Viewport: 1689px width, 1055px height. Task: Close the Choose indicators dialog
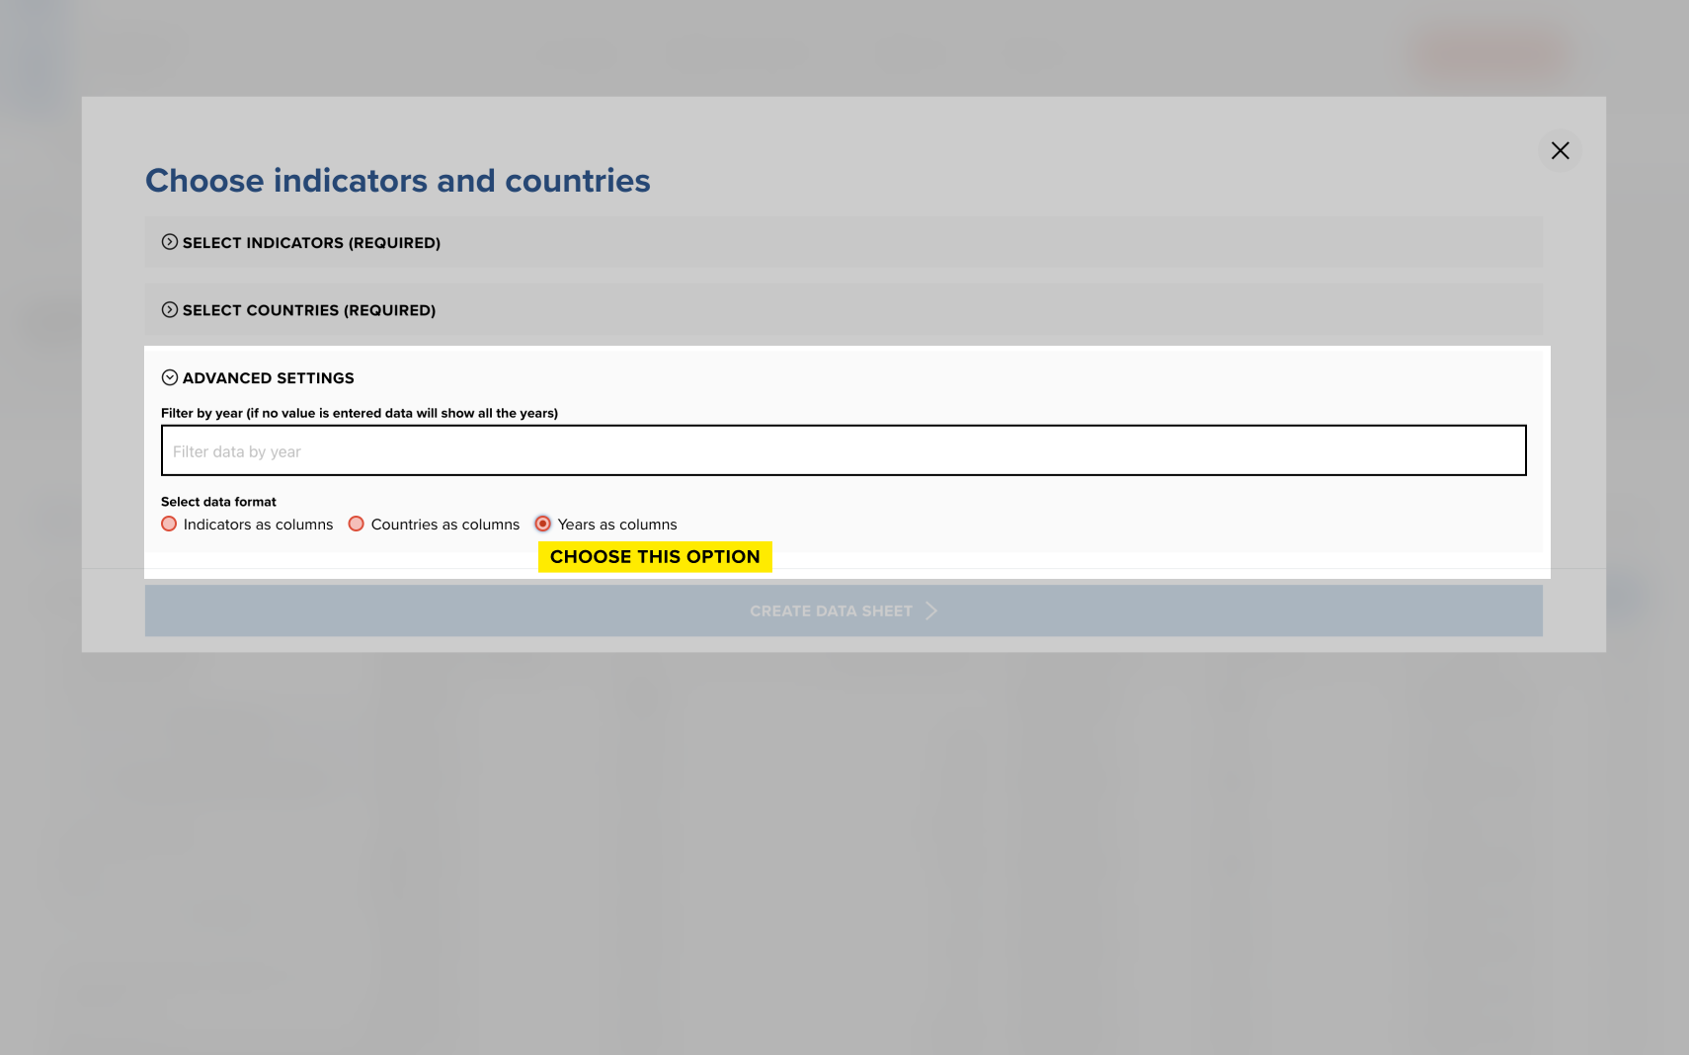tap(1560, 150)
